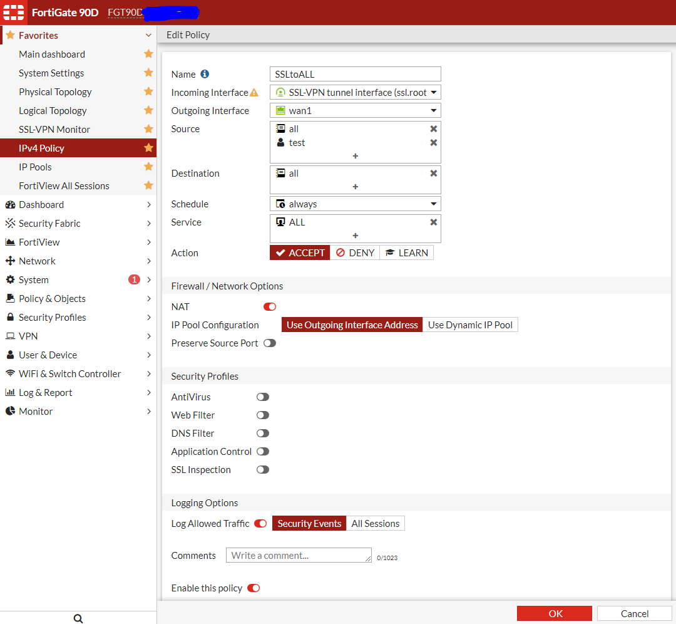Click the Log & Report chart icon
This screenshot has width=676, height=624.
pos(11,392)
